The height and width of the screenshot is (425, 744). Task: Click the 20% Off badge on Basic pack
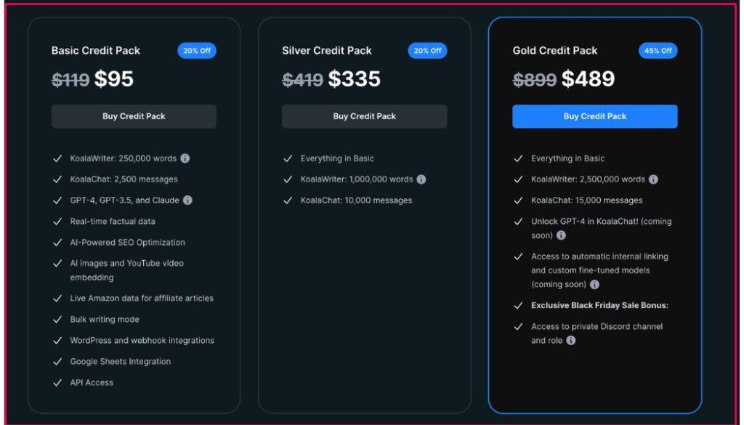pos(197,51)
